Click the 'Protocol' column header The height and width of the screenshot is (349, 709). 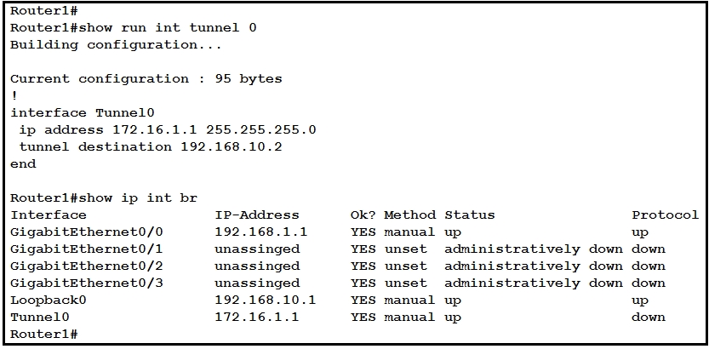[665, 215]
